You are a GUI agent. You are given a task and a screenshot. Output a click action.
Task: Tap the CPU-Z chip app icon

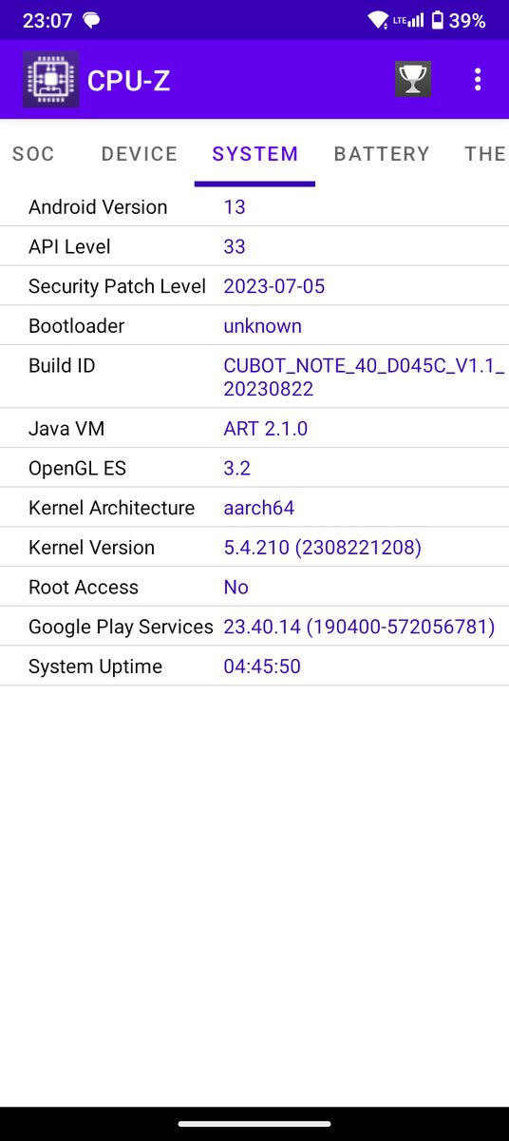(51, 80)
